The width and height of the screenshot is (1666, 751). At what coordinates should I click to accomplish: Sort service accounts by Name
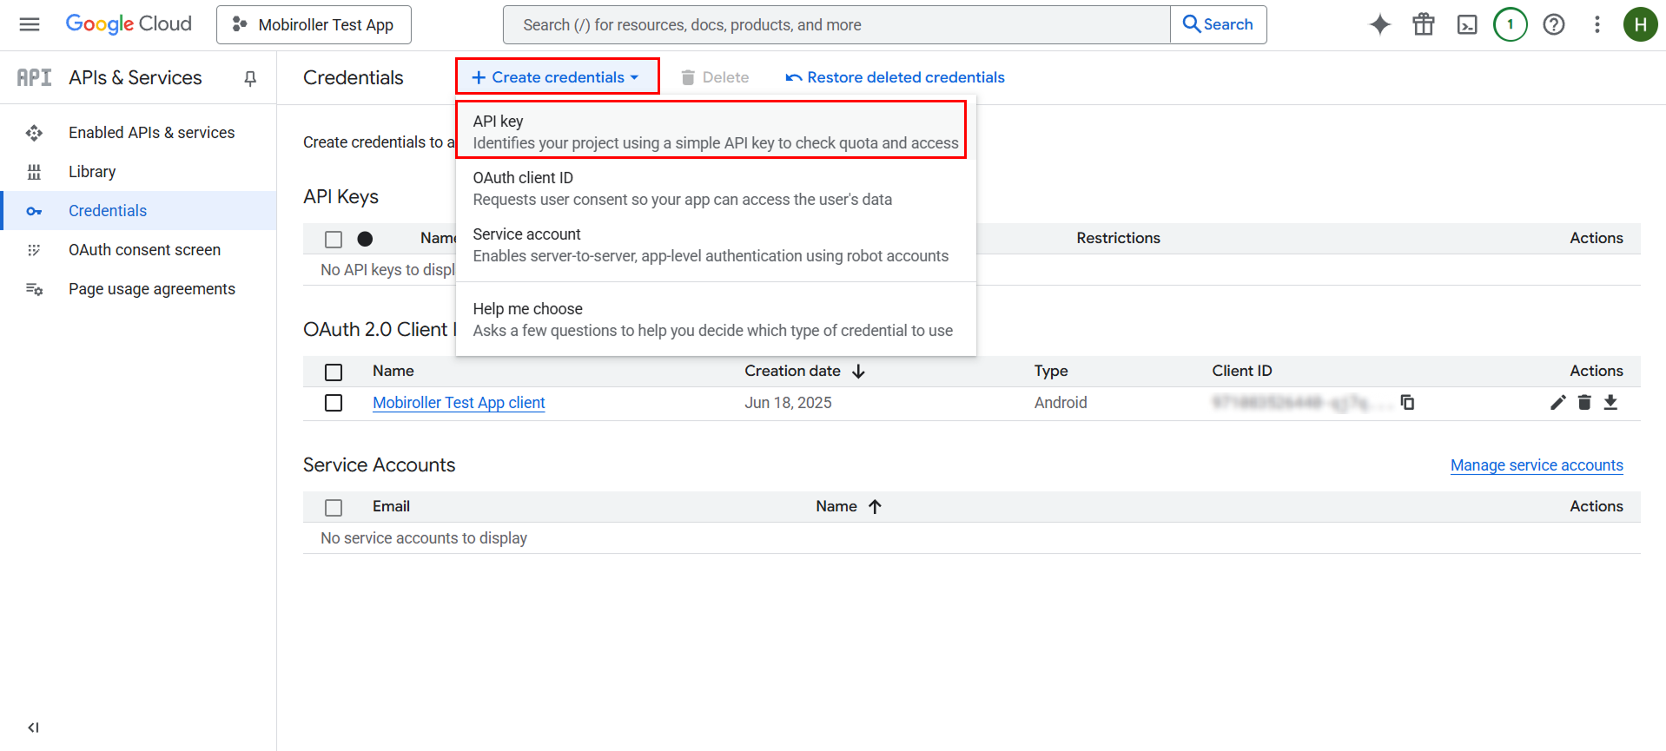tap(849, 506)
